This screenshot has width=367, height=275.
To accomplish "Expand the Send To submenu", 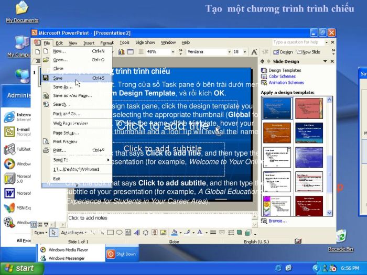I will click(61, 160).
